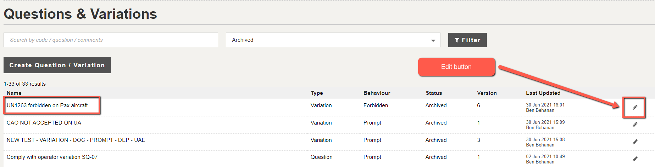
Task: Focus the search by code field
Action: pos(111,40)
